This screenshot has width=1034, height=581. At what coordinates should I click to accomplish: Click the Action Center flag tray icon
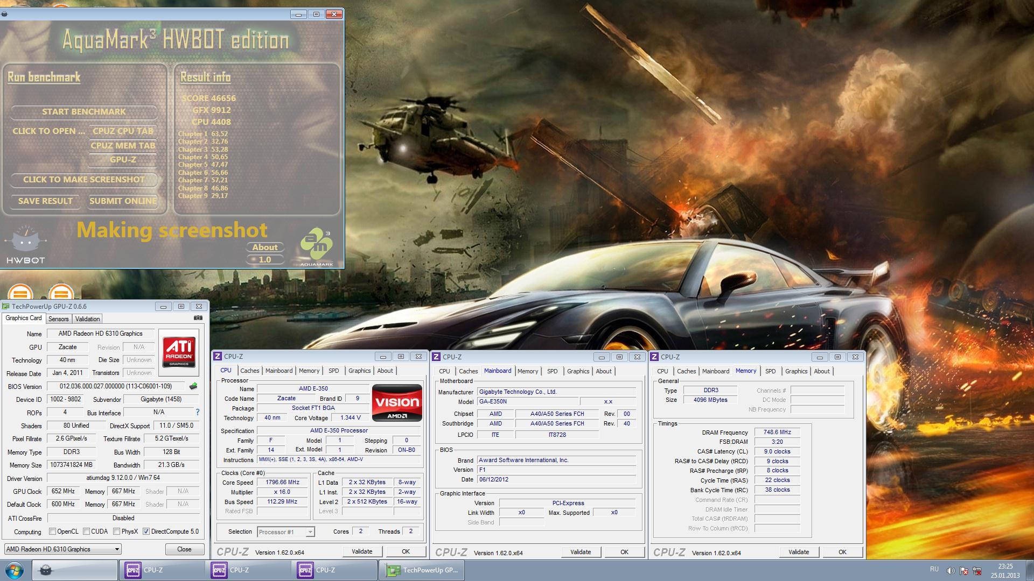pyautogui.click(x=964, y=571)
